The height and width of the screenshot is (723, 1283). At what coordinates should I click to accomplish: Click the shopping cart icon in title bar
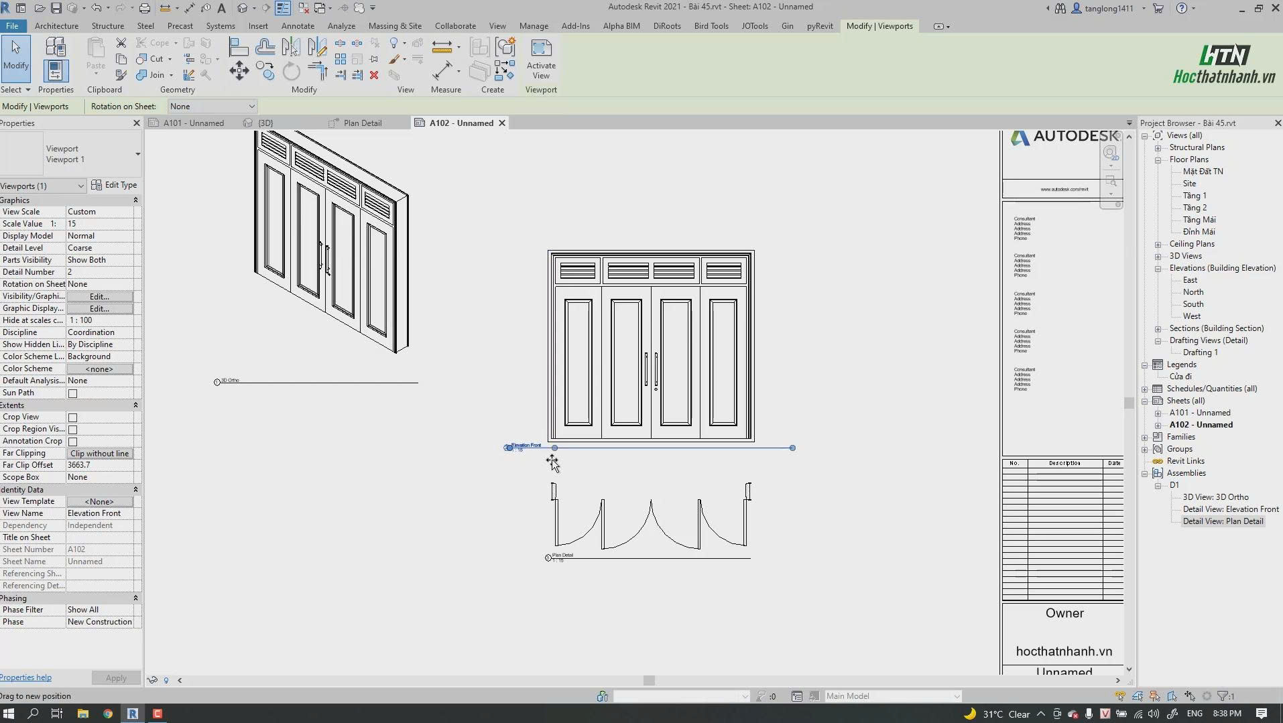pos(1158,8)
